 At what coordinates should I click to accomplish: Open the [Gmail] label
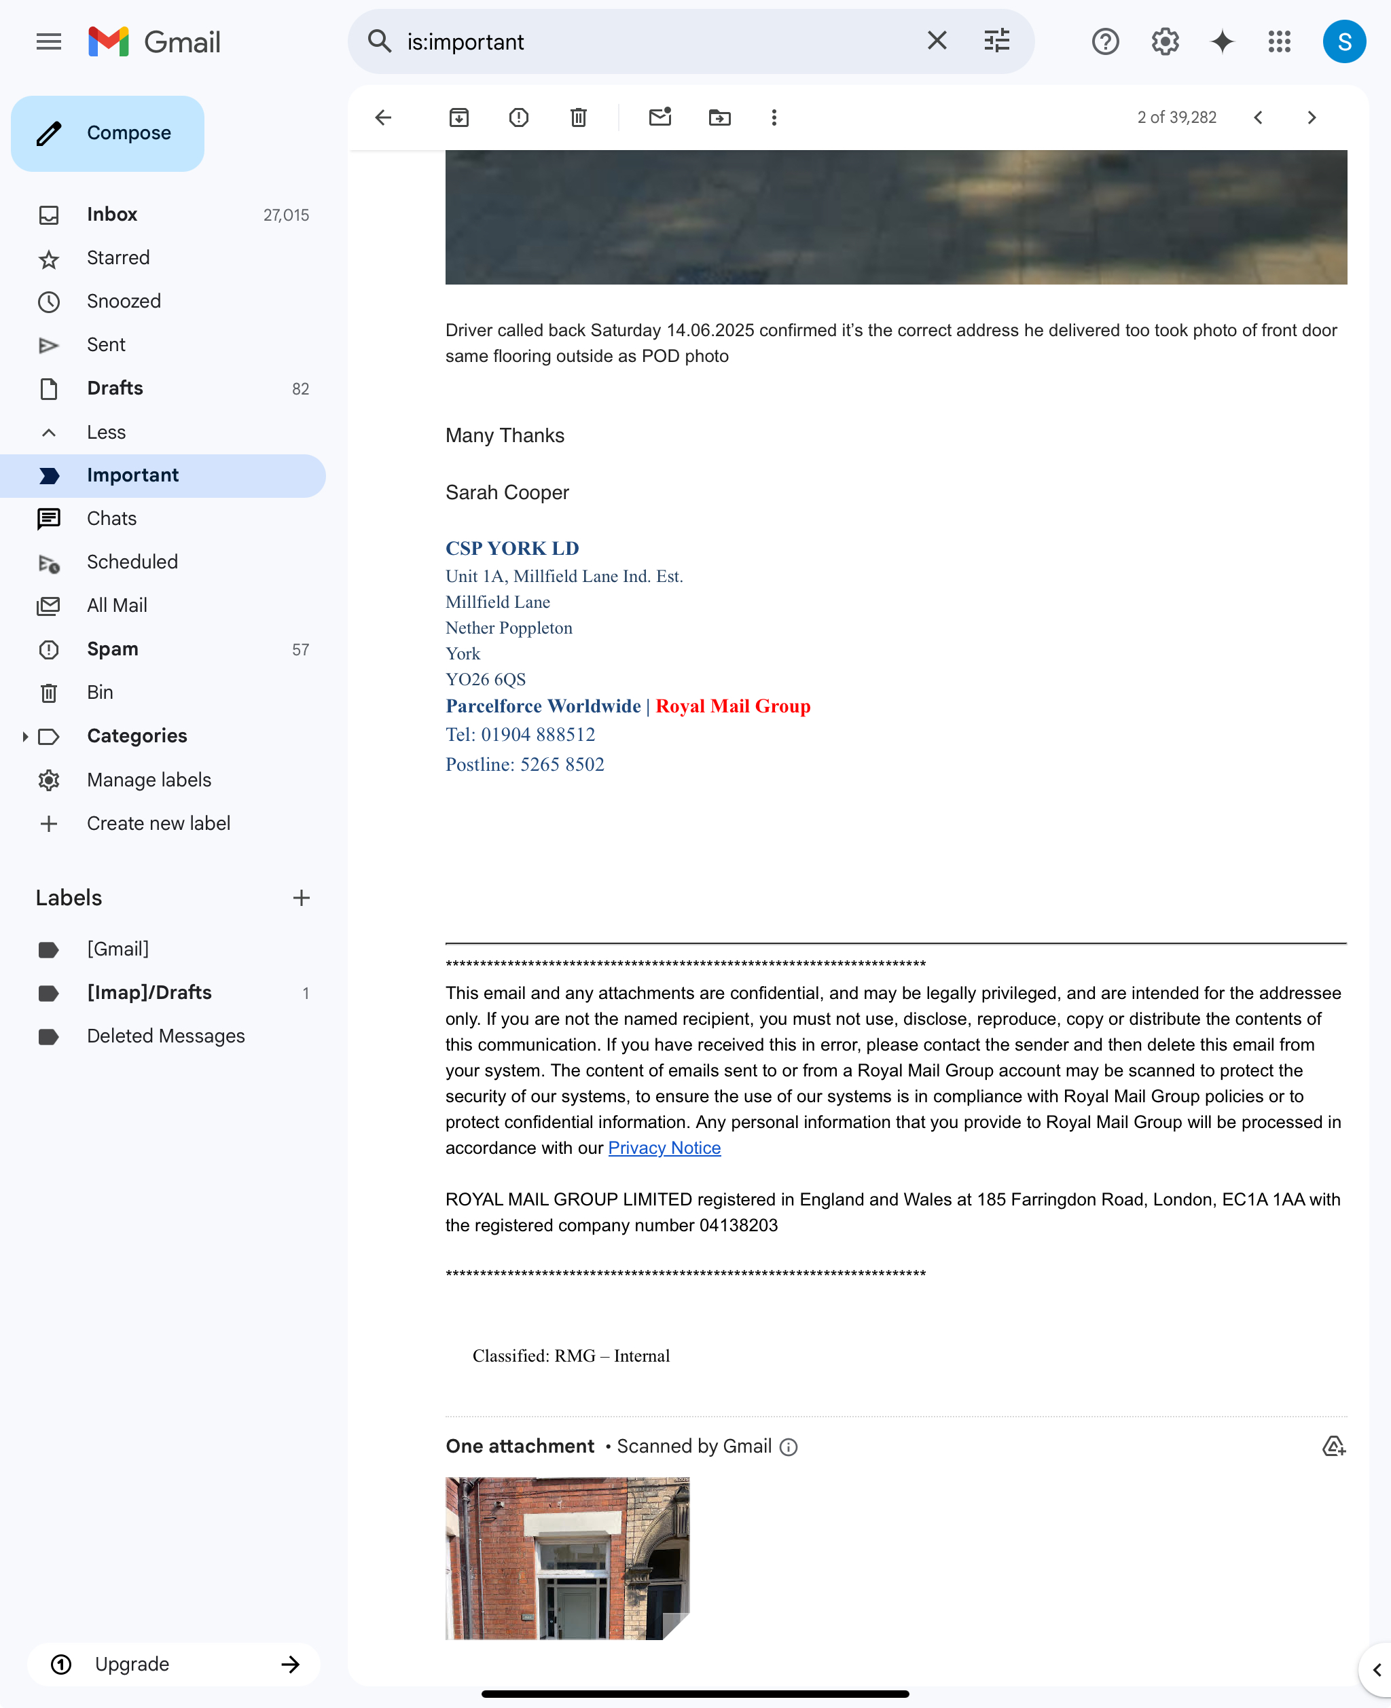[162, 949]
